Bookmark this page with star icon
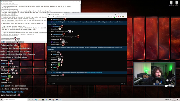180x101 pixels. point(111,17)
